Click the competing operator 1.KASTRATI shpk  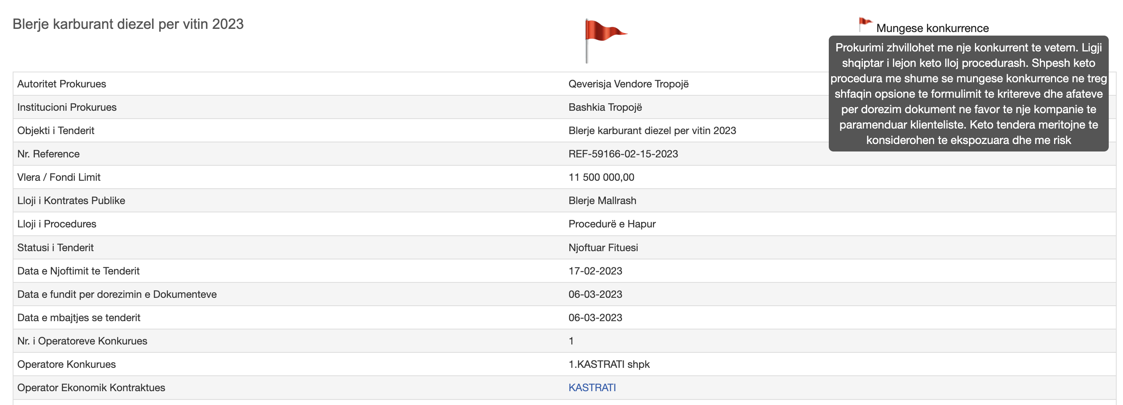click(609, 364)
